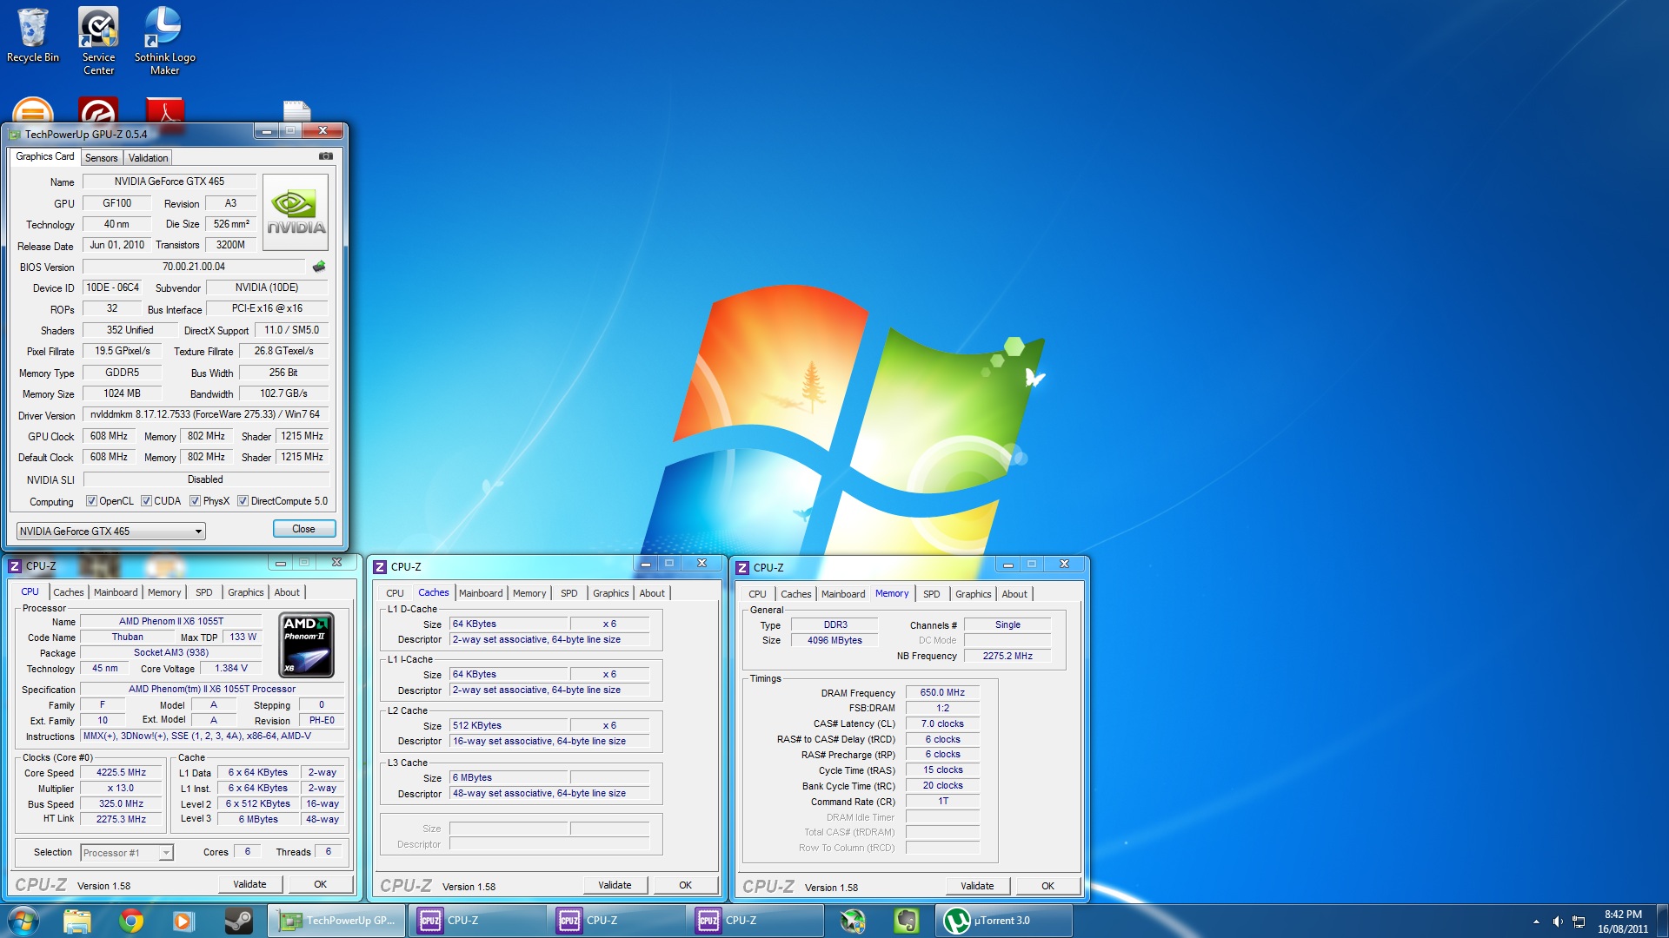Toggle the PhysX checkbox
The height and width of the screenshot is (938, 1669).
pyautogui.click(x=196, y=501)
